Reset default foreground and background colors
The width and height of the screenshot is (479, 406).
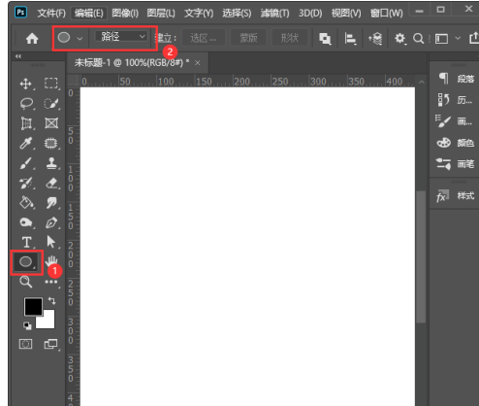click(27, 325)
